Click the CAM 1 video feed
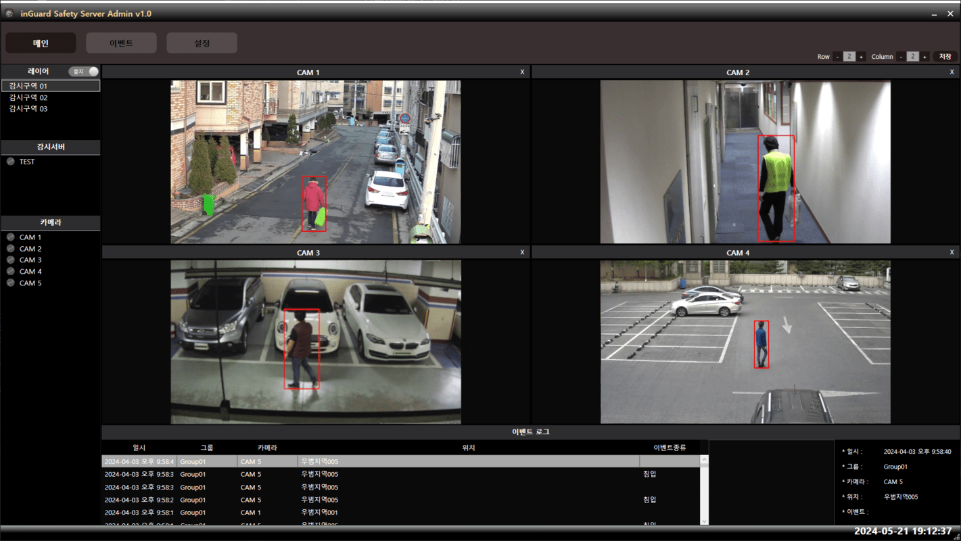 click(x=316, y=162)
